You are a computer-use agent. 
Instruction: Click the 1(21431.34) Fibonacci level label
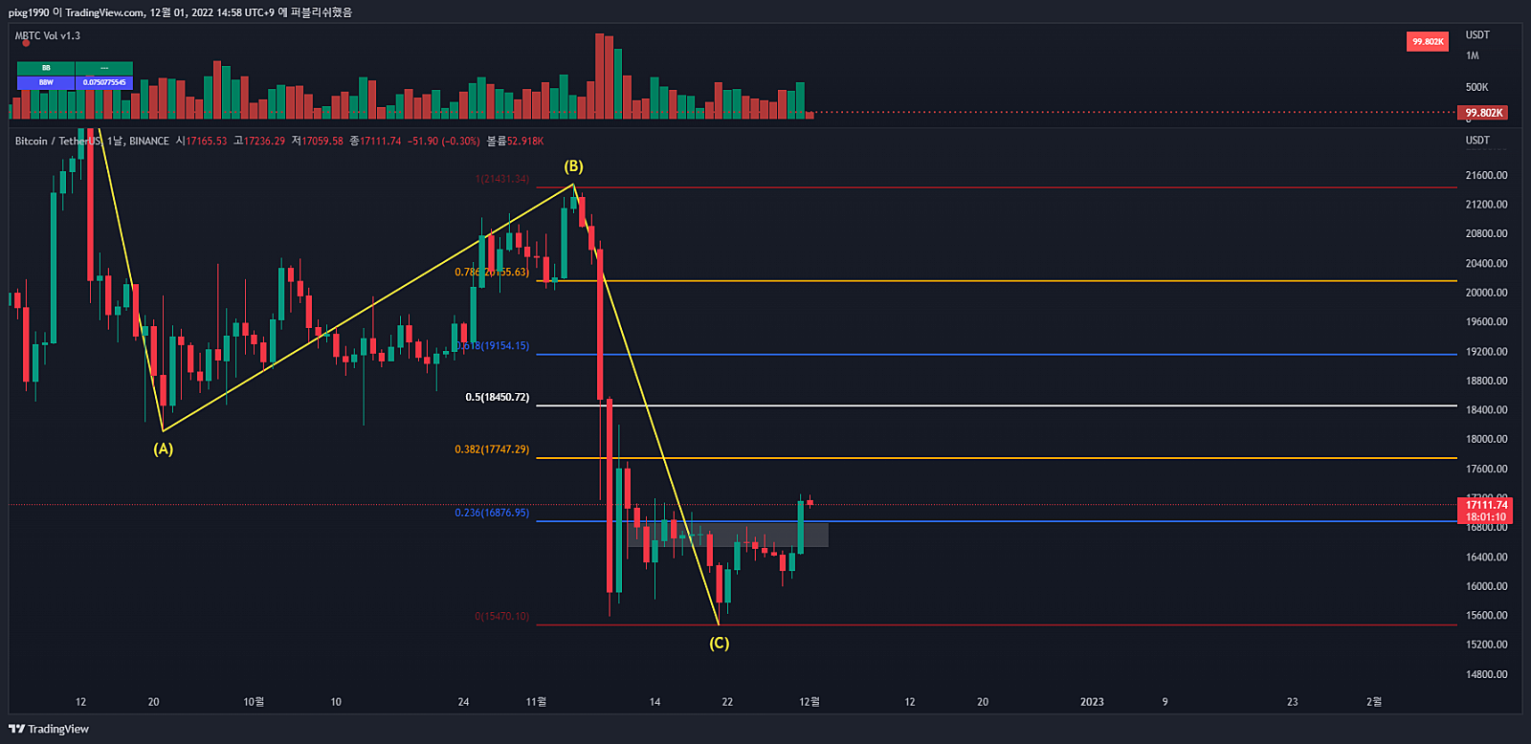(501, 179)
